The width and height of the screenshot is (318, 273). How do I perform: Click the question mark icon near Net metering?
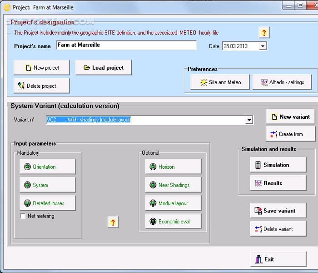pos(113,222)
